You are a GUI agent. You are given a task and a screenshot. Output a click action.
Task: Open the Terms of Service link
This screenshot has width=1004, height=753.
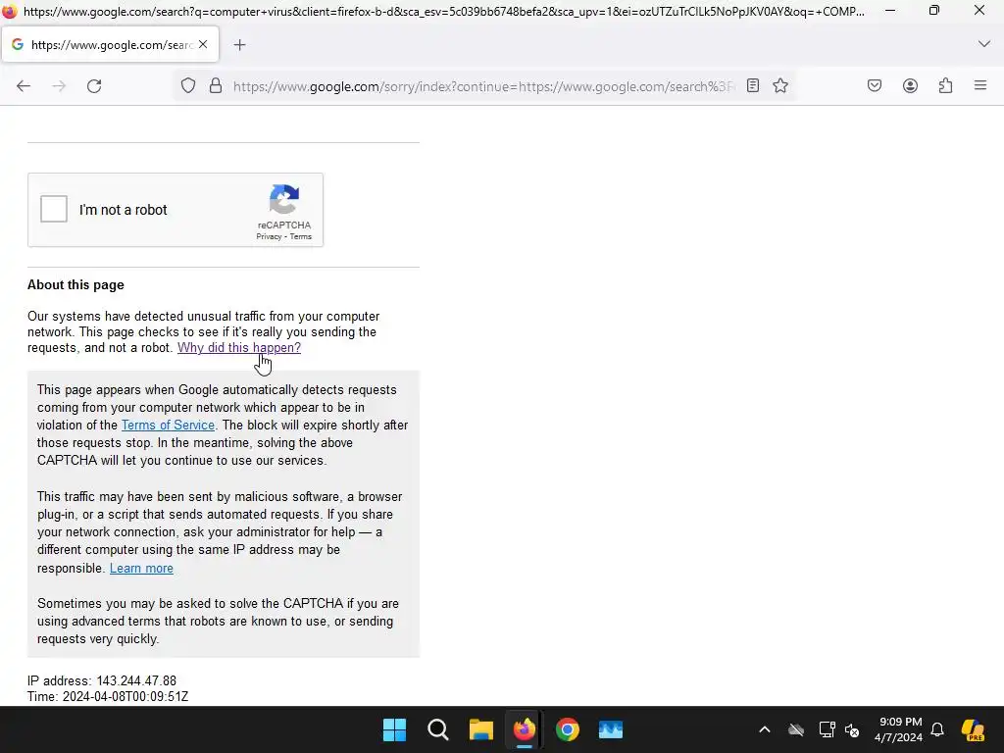[x=168, y=426]
